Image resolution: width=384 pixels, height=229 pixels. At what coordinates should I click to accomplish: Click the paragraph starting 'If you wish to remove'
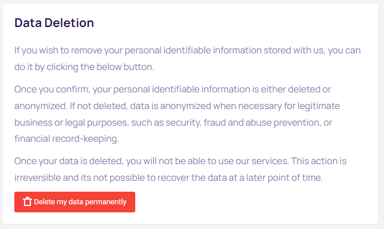point(187,59)
